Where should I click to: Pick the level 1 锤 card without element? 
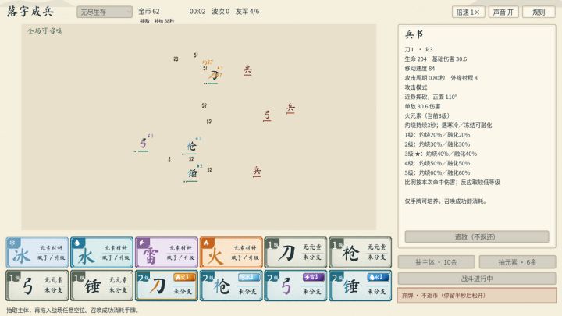point(101,286)
